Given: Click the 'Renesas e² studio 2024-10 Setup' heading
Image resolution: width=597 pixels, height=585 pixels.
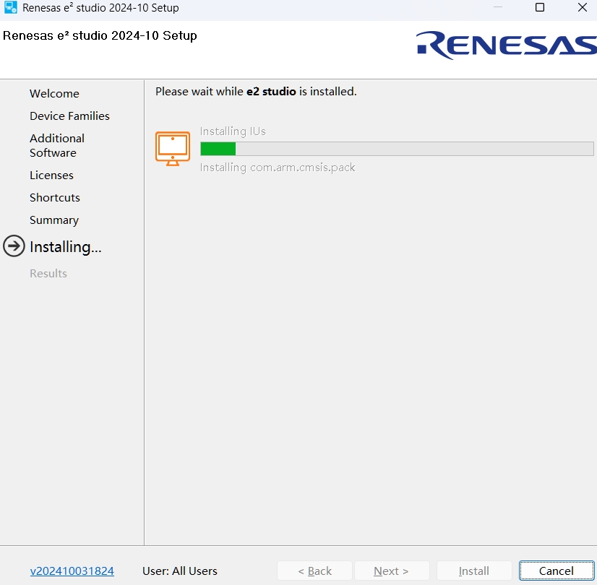Looking at the screenshot, I should (x=100, y=35).
